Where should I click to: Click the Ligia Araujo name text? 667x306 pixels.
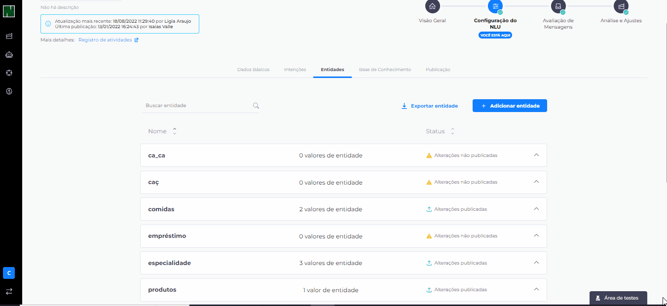point(177,21)
